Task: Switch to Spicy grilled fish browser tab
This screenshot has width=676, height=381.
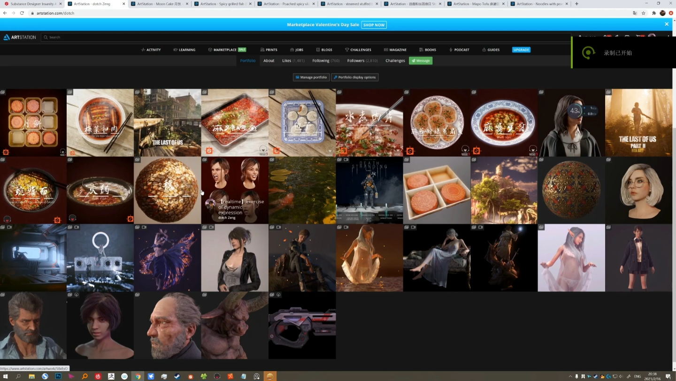Action: (222, 4)
